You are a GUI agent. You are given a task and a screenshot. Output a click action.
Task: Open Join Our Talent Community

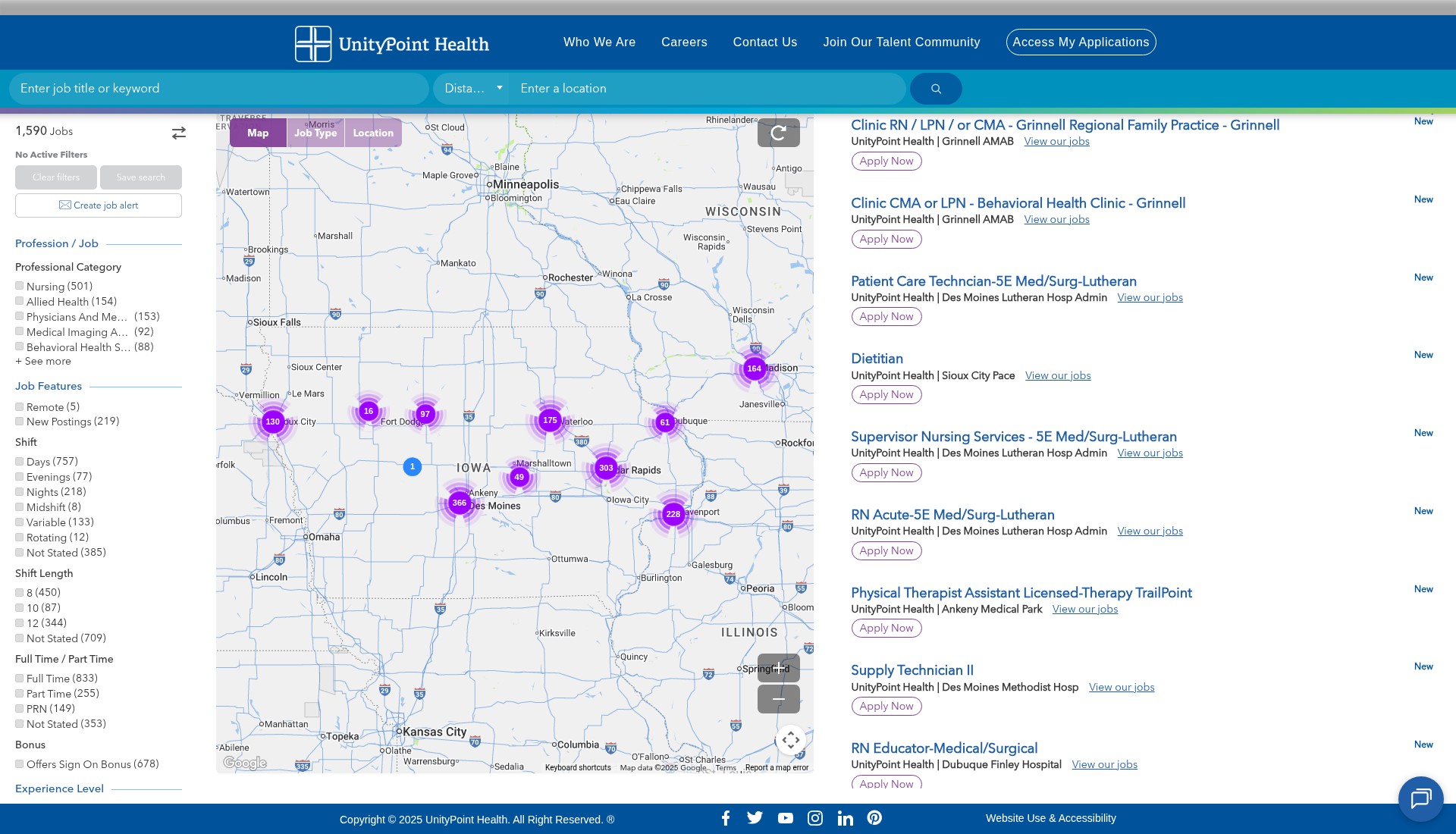901,42
